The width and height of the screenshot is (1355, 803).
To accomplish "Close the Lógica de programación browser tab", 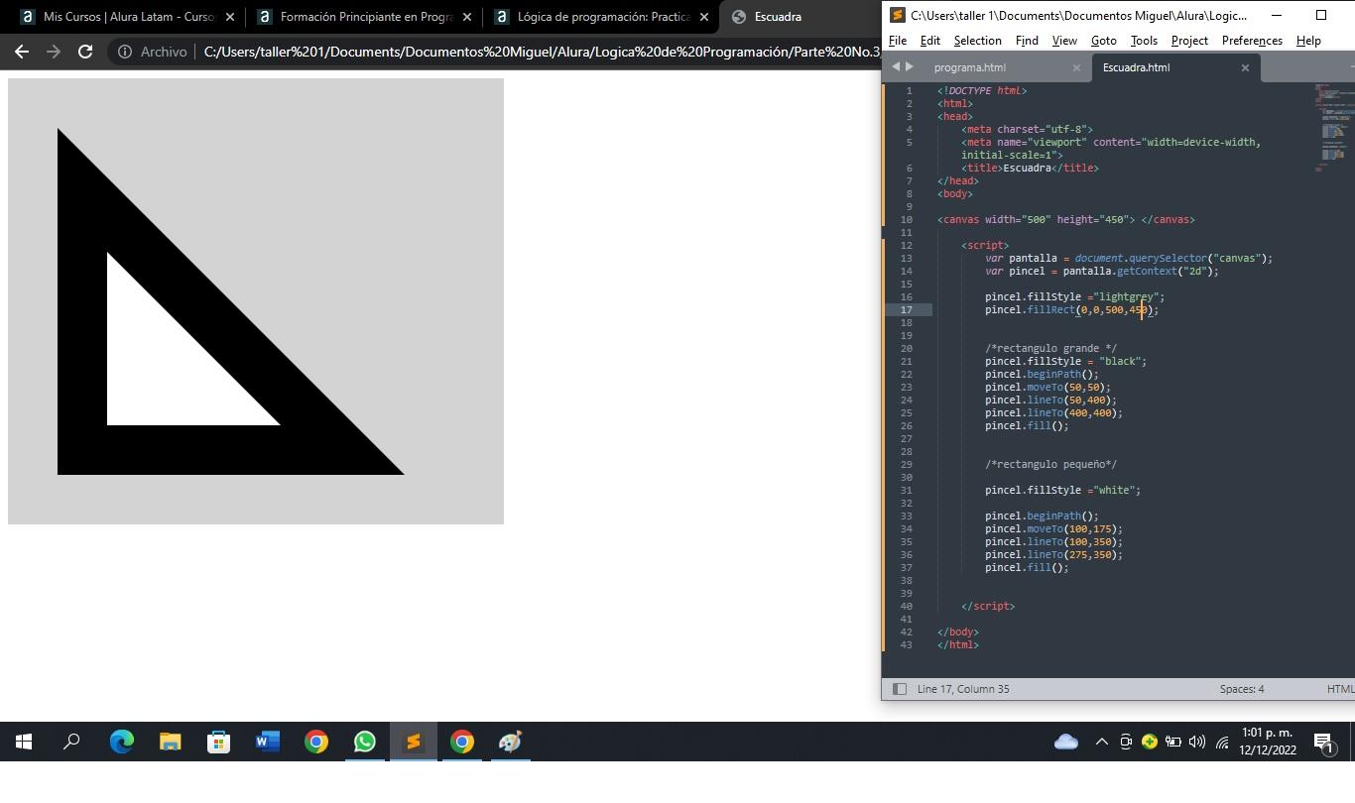I will point(704,17).
